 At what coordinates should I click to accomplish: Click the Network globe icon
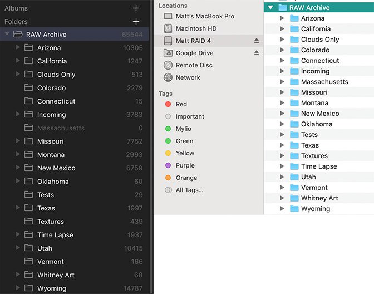click(x=168, y=77)
